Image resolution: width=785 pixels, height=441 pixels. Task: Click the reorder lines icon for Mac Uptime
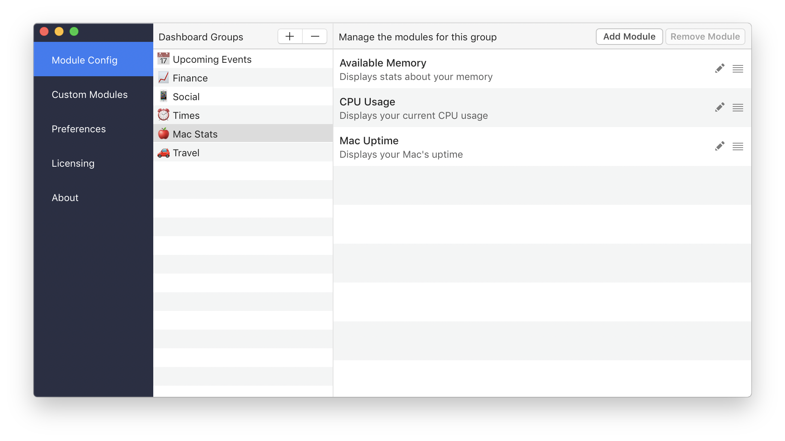pos(738,147)
